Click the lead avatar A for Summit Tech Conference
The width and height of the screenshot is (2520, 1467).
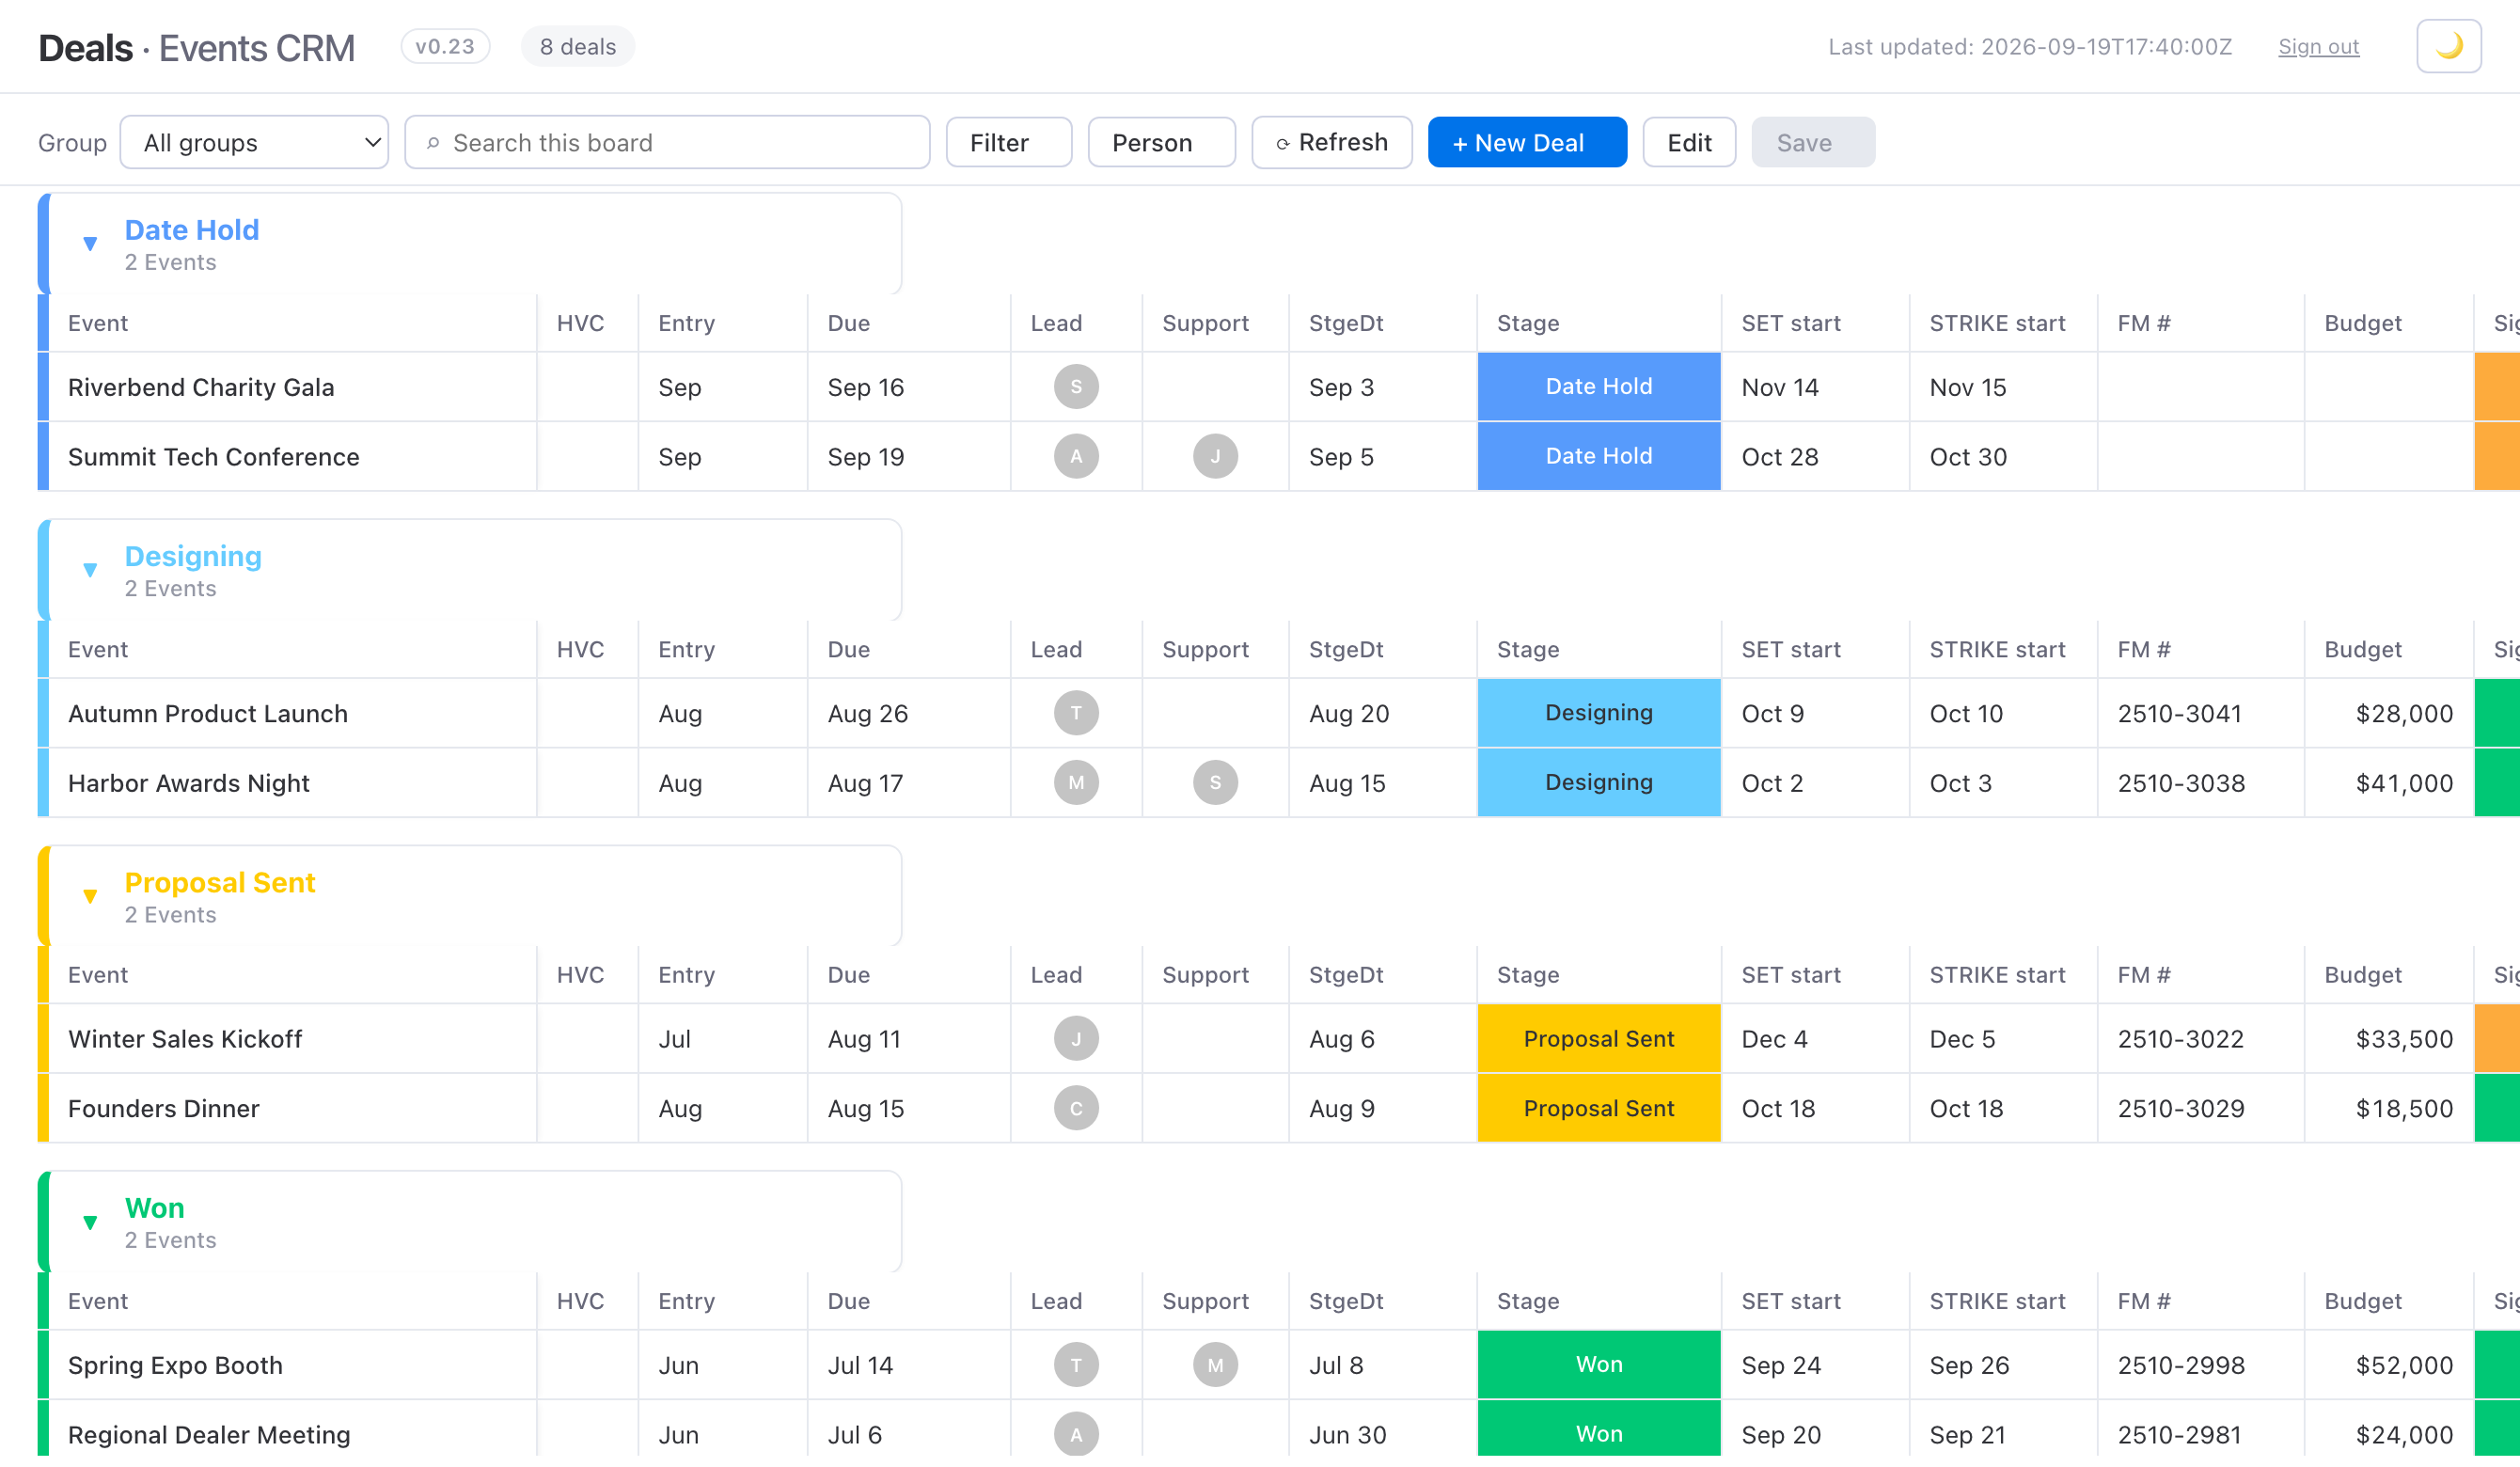click(x=1076, y=457)
